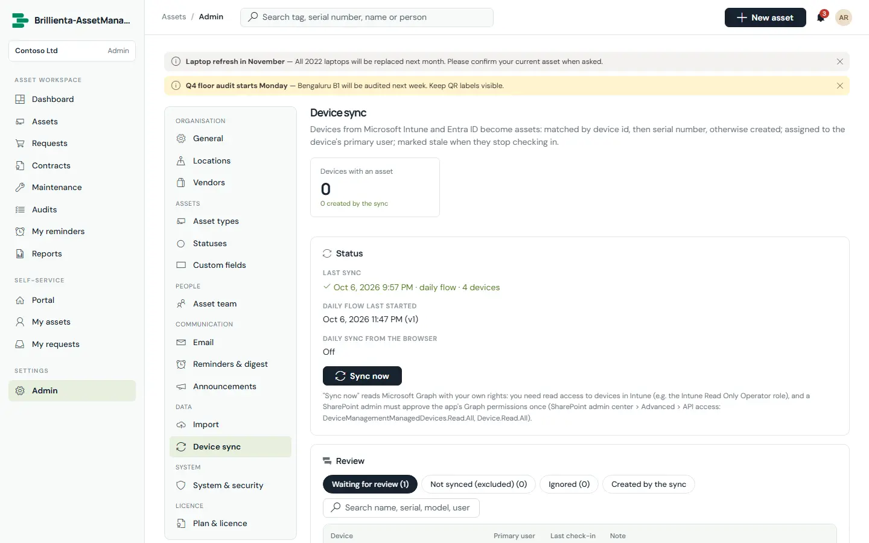Dismiss the Laptop refresh announcement
The width and height of the screenshot is (869, 543).
point(840,62)
